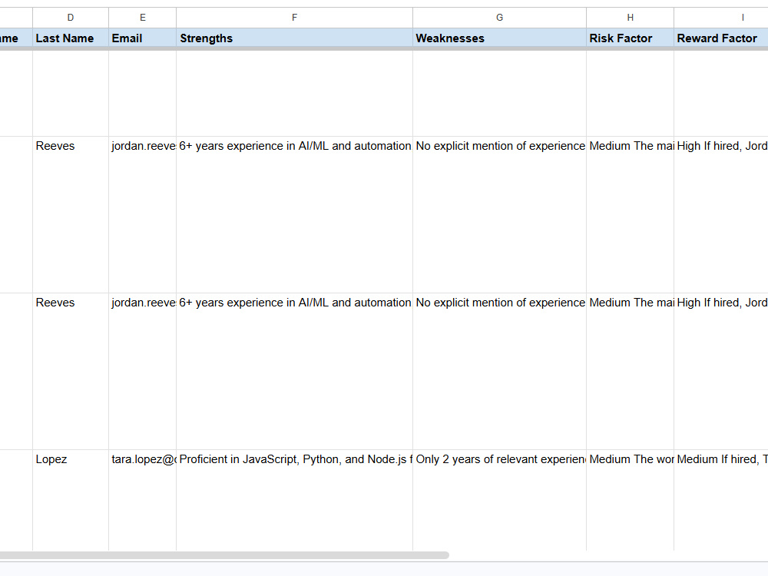Screen dimensions: 768x576
Task: Select the second Reeves last name cell
Action: (71, 371)
